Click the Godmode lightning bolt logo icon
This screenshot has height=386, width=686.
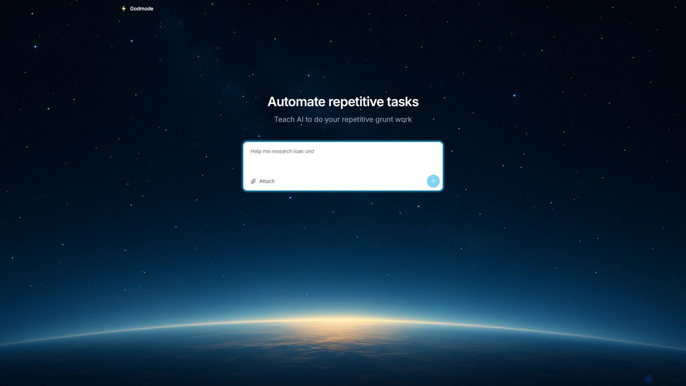point(124,9)
